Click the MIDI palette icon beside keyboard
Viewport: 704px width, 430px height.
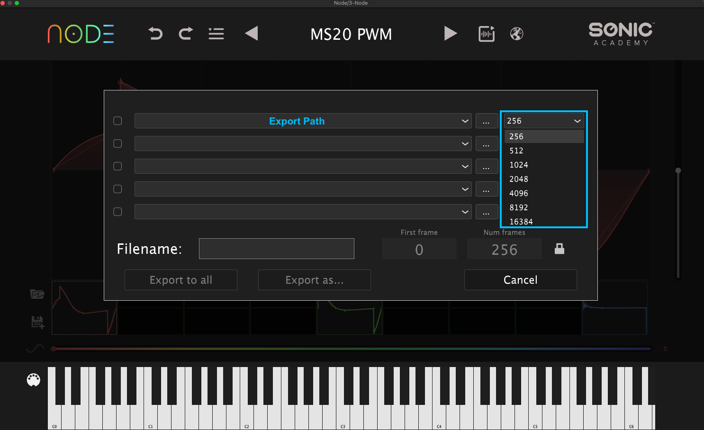tap(34, 380)
